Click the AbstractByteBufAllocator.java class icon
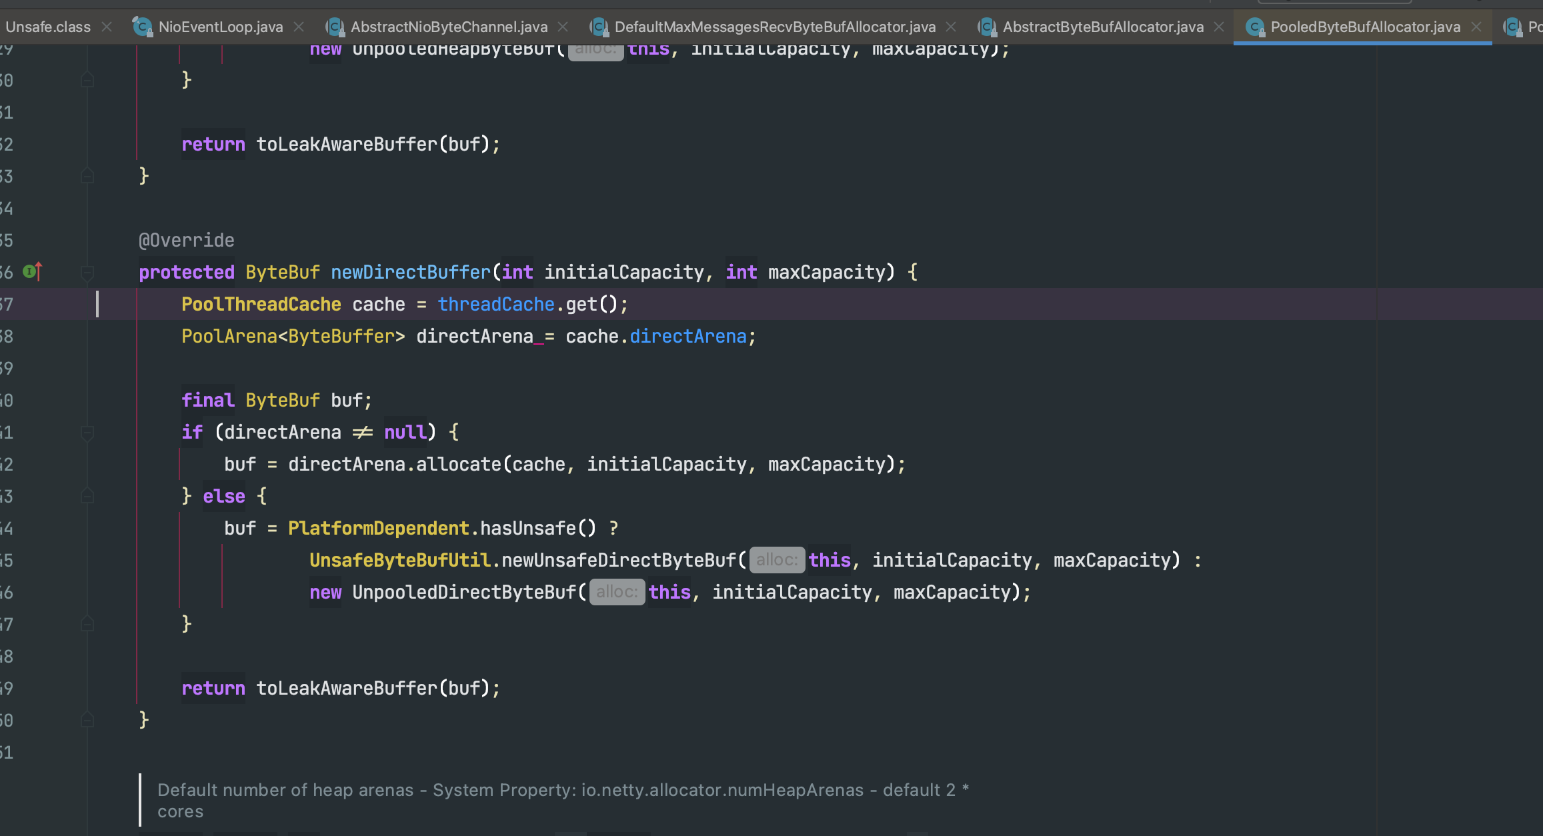 pos(986,27)
